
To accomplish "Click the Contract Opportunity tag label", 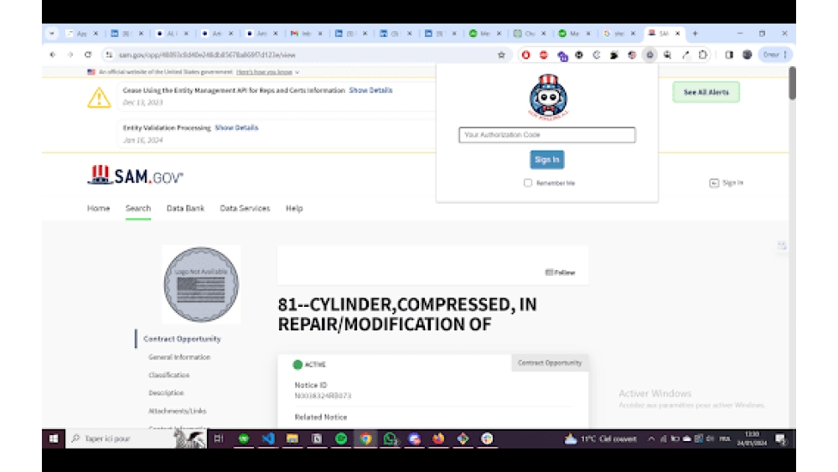I will [550, 363].
